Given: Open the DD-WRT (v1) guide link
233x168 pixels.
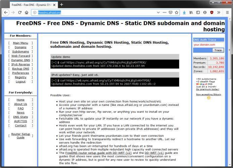Looking at the screenshot, I should click(154, 153).
